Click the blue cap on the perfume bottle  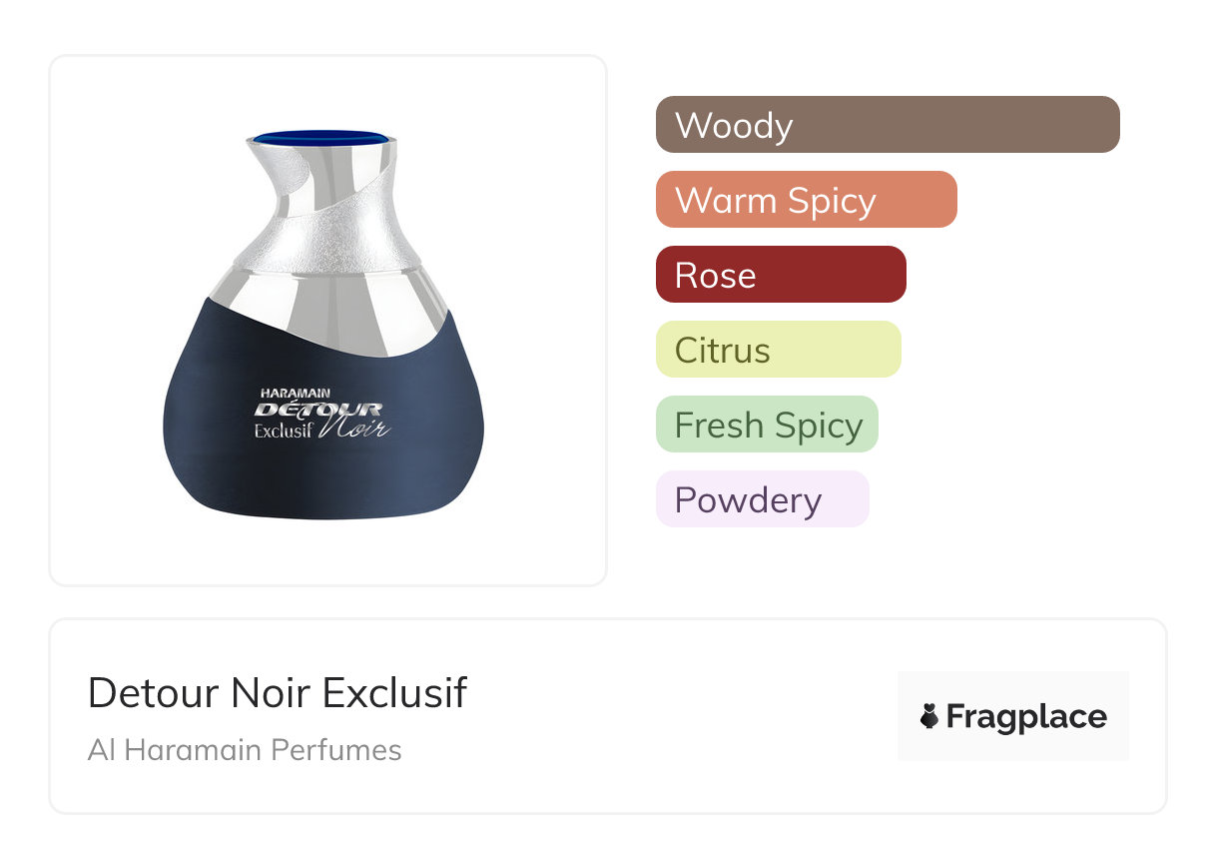point(319,138)
